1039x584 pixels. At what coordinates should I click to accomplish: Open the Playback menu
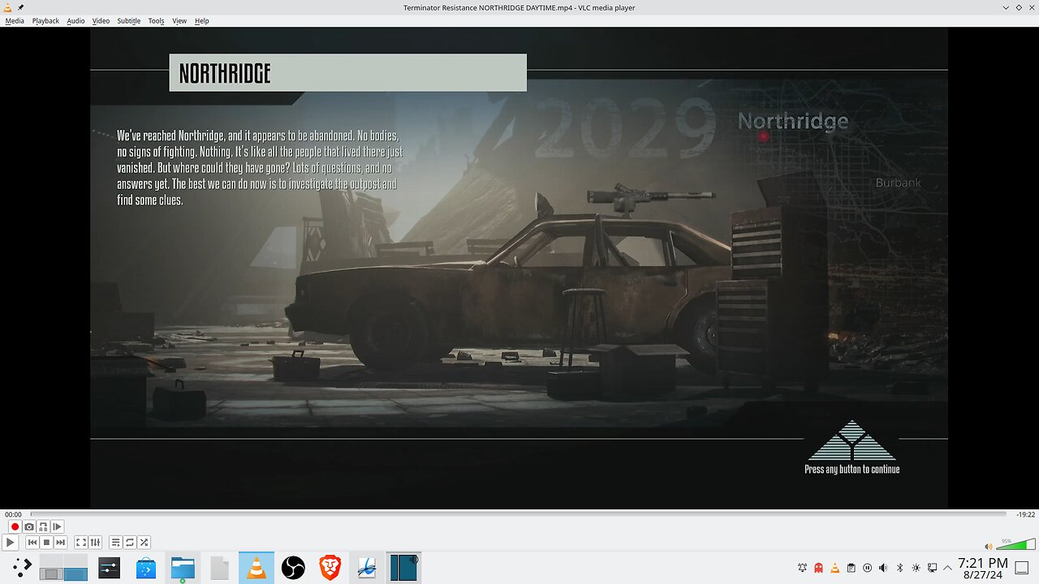pos(45,20)
